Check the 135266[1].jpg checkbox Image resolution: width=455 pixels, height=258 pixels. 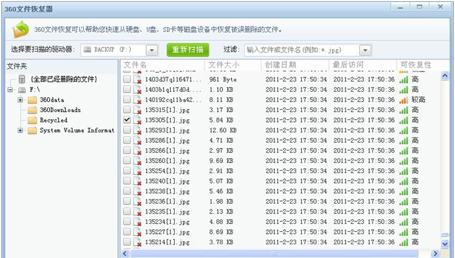pos(127,150)
